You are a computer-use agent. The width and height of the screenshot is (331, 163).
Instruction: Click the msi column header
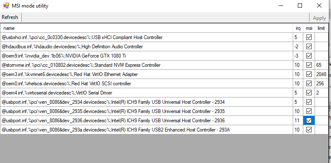(x=309, y=28)
